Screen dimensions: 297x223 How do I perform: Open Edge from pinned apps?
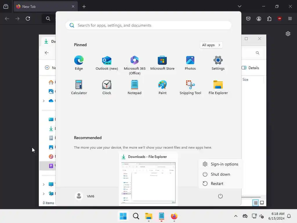pos(79,63)
